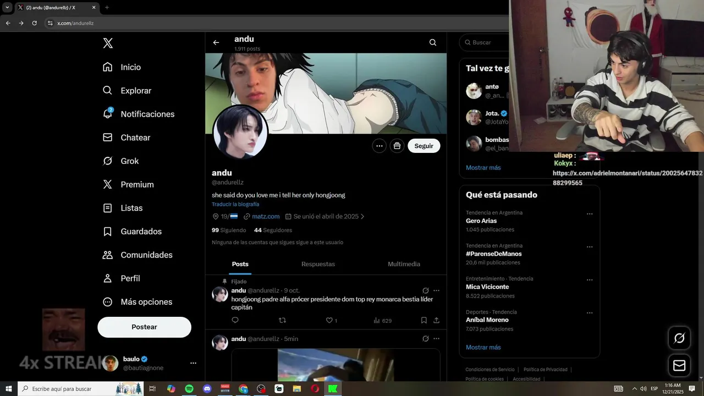
Task: Click back arrow next to andu header
Action: pos(216,42)
